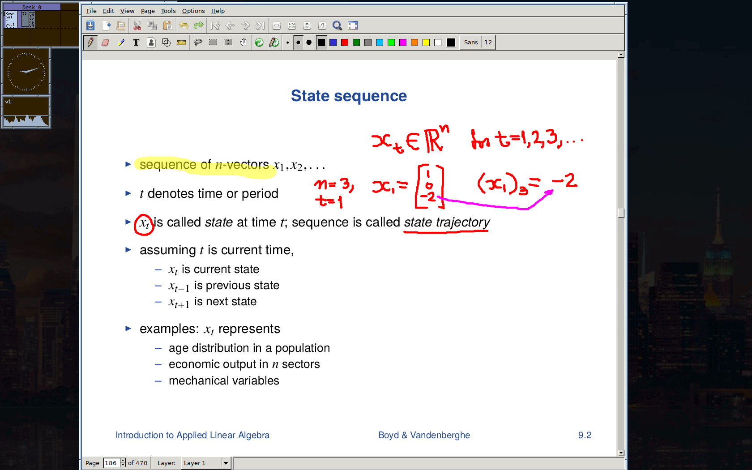Viewport: 752px width, 470px height.
Task: Click the magnifying glass zoom icon
Action: click(x=337, y=26)
